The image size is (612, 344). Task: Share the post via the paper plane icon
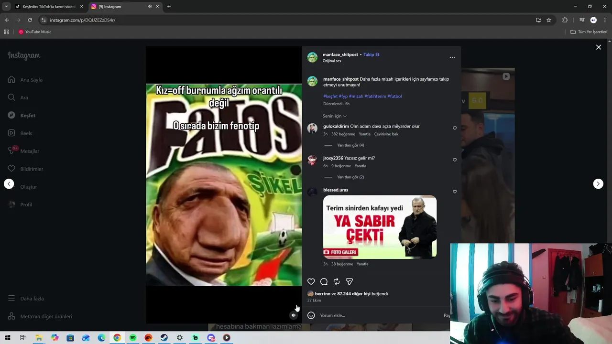(350, 282)
